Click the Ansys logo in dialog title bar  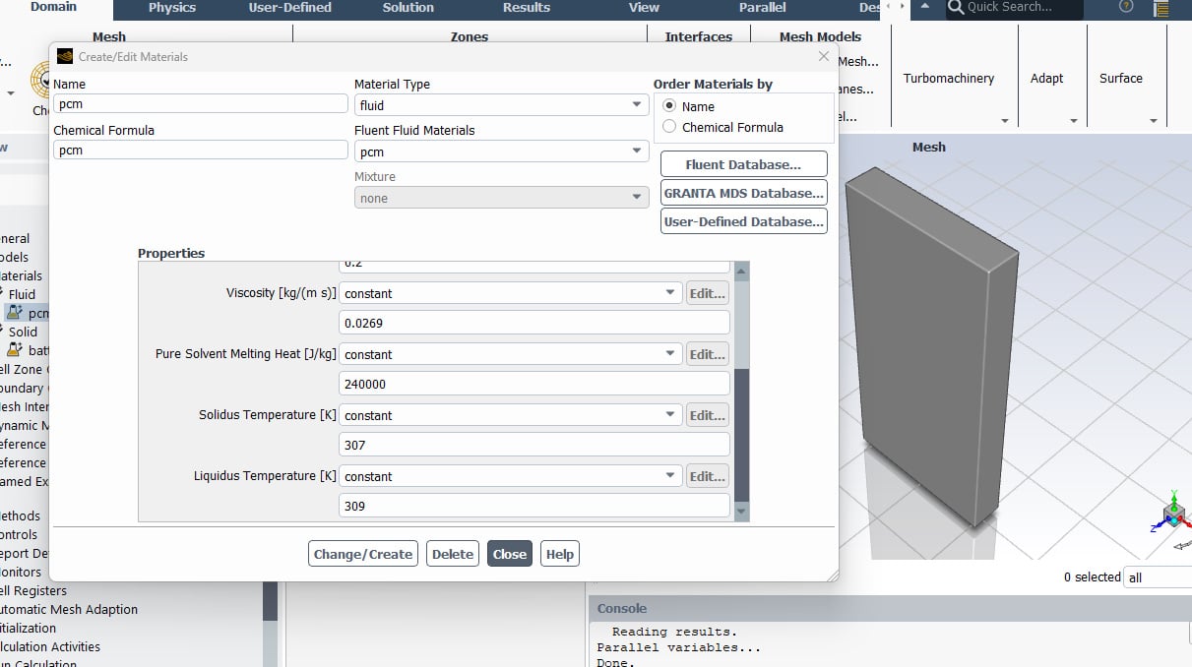65,57
